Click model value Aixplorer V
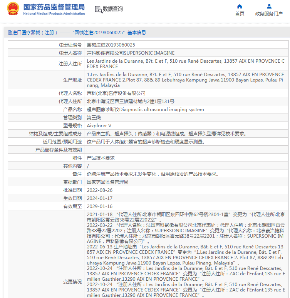Image resolution: width=290 pixels, height=298 pixels. 99,125
